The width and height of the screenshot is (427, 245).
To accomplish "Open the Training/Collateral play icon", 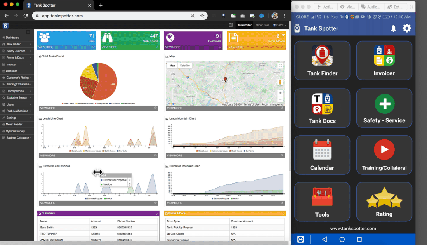I will coord(384,149).
